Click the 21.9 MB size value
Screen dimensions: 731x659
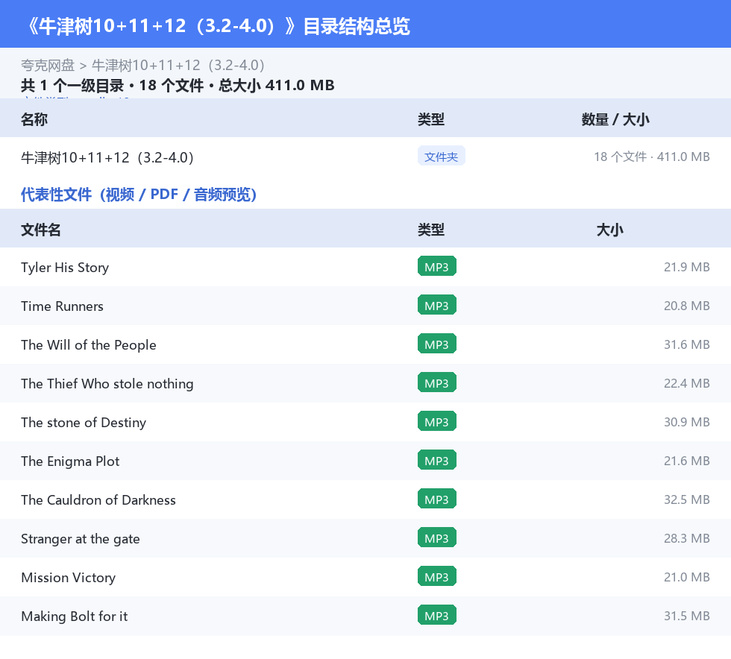[687, 267]
